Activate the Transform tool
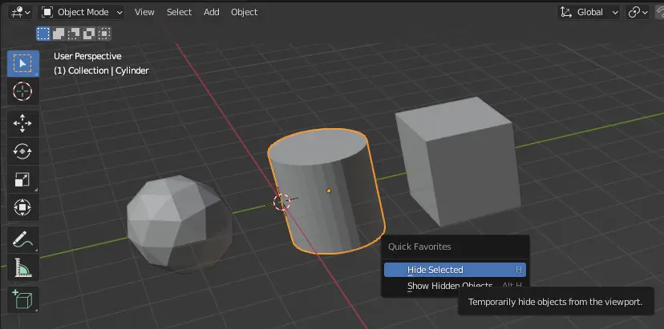This screenshot has height=329, width=664. point(23,207)
